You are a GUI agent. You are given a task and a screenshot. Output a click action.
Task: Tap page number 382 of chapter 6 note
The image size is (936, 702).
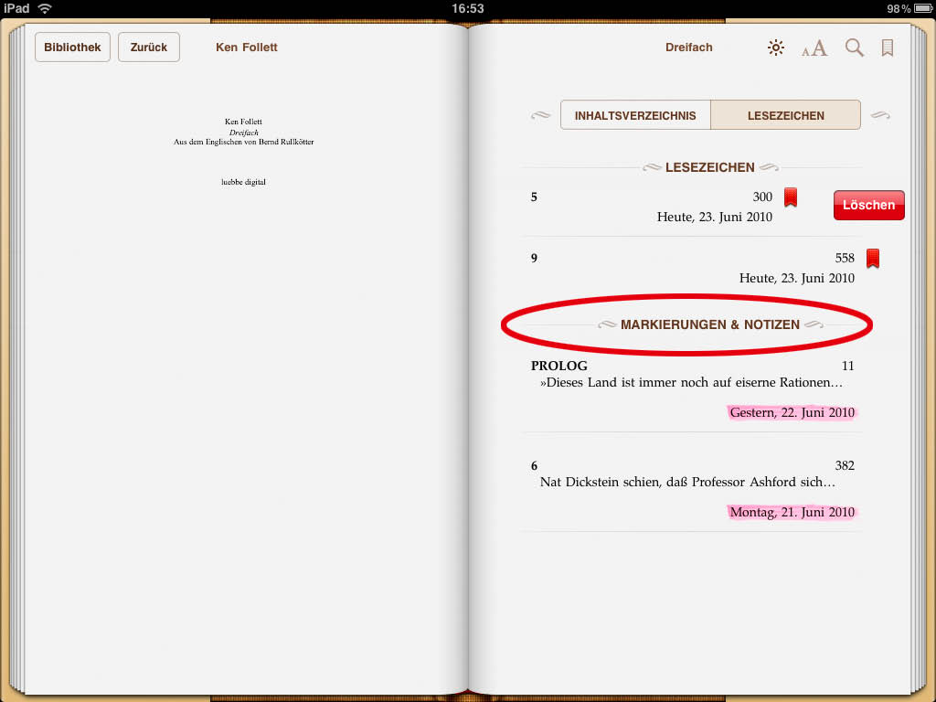845,465
